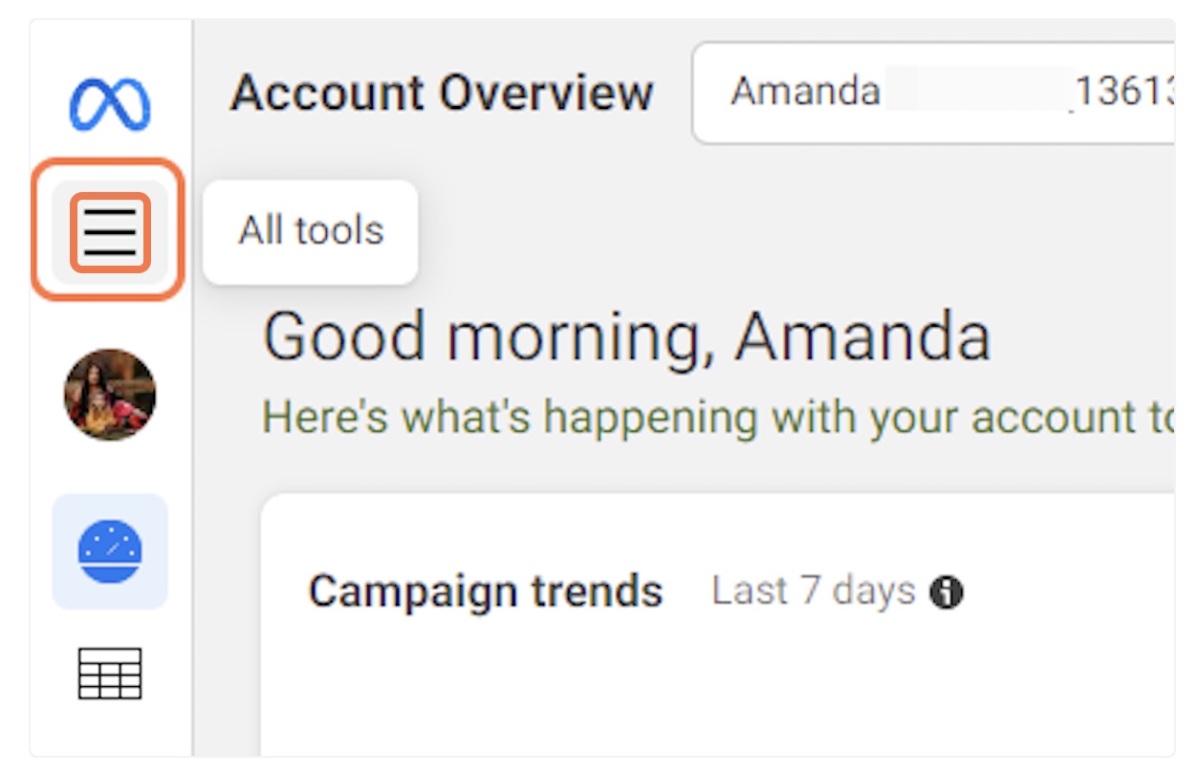
Task: Click the 'Last 7 days' date range label
Action: [x=813, y=591]
